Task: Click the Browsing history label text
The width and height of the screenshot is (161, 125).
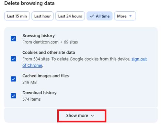Action: pos(39,36)
